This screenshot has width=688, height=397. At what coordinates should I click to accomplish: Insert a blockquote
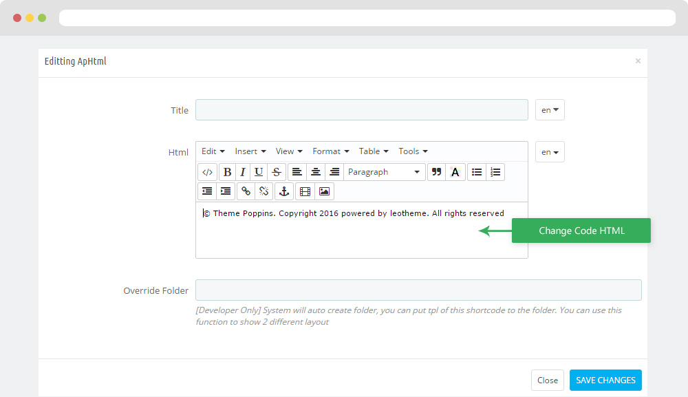(x=437, y=172)
